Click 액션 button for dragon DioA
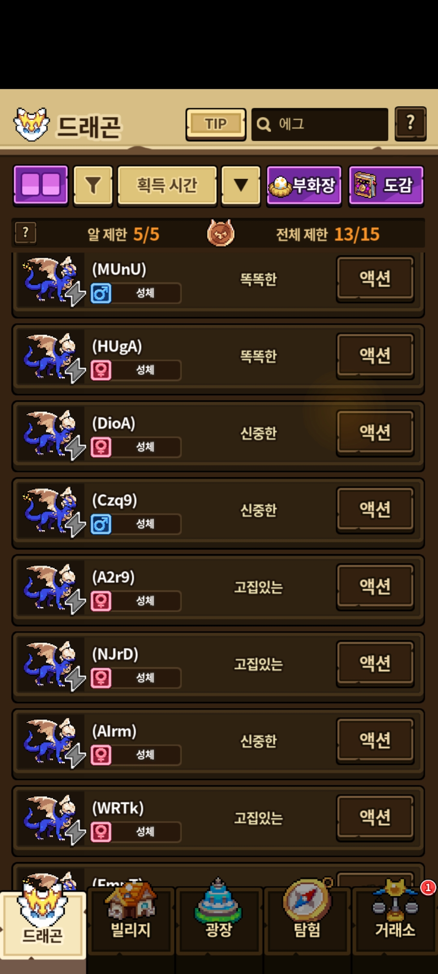This screenshot has height=974, width=438. click(375, 433)
